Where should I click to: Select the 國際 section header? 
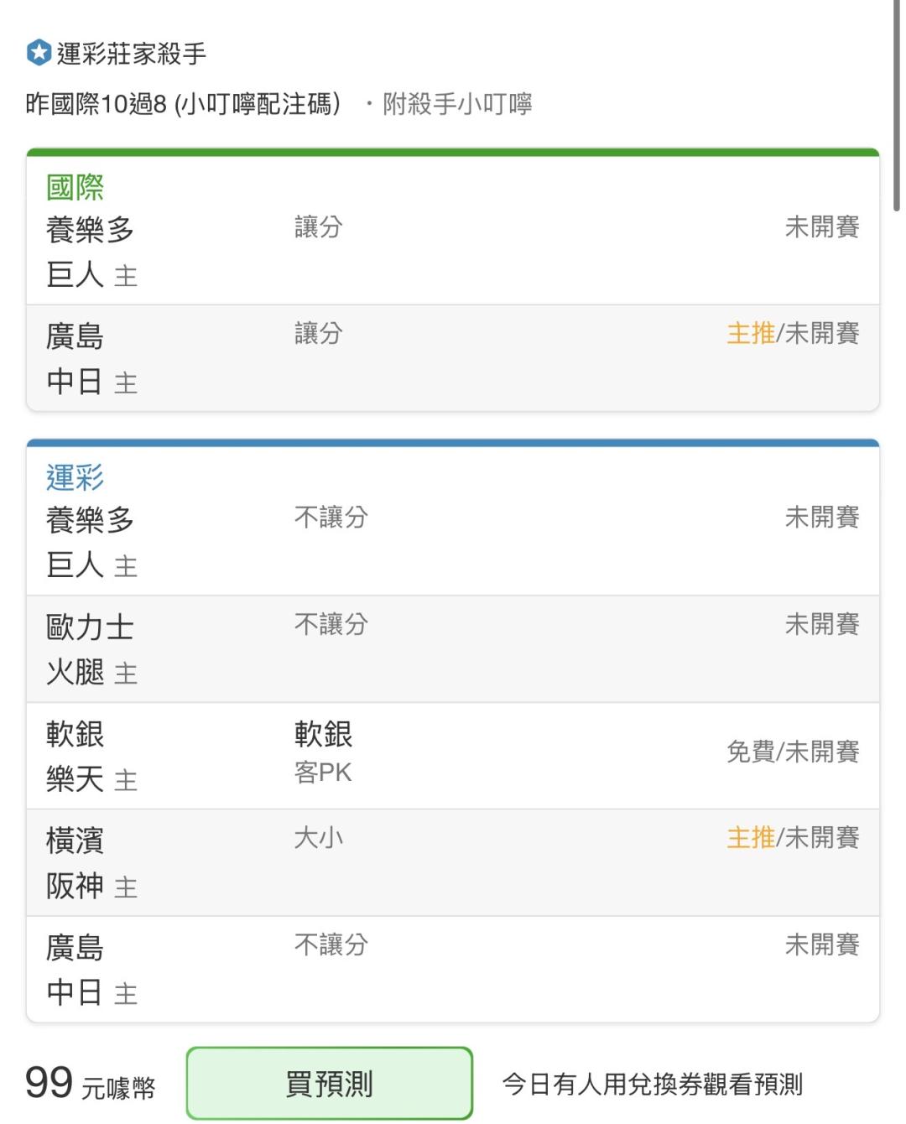pos(75,187)
